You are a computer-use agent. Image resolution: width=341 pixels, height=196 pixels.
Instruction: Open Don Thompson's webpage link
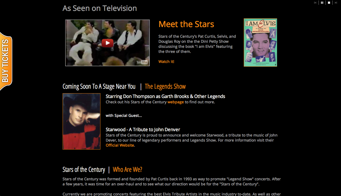tap(176, 102)
